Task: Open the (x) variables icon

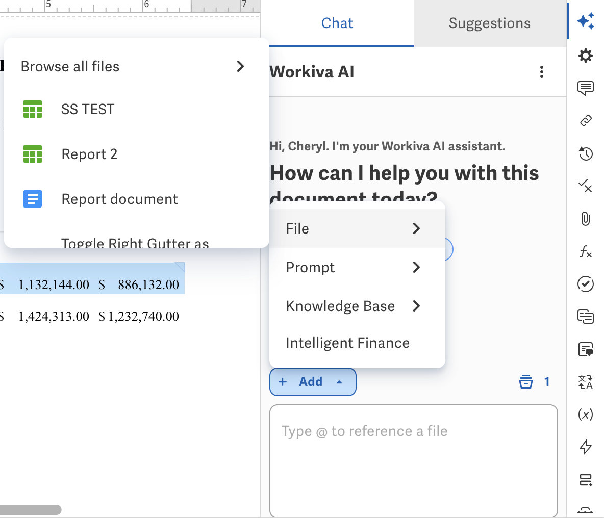Action: tap(586, 415)
